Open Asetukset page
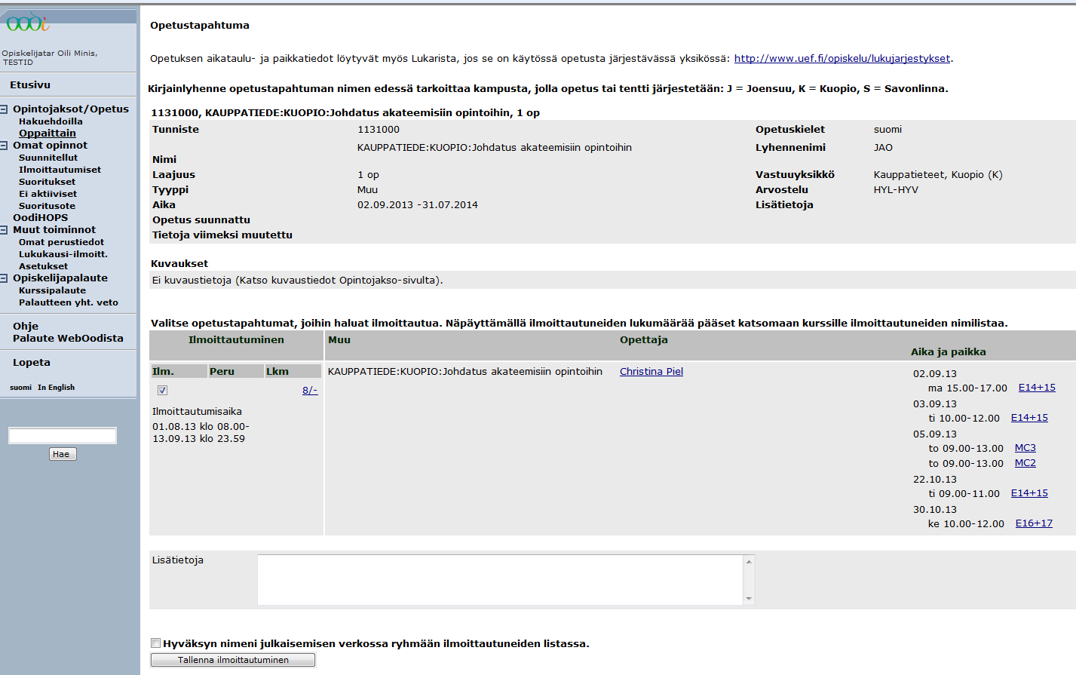This screenshot has height=675, width=1076. click(x=43, y=266)
